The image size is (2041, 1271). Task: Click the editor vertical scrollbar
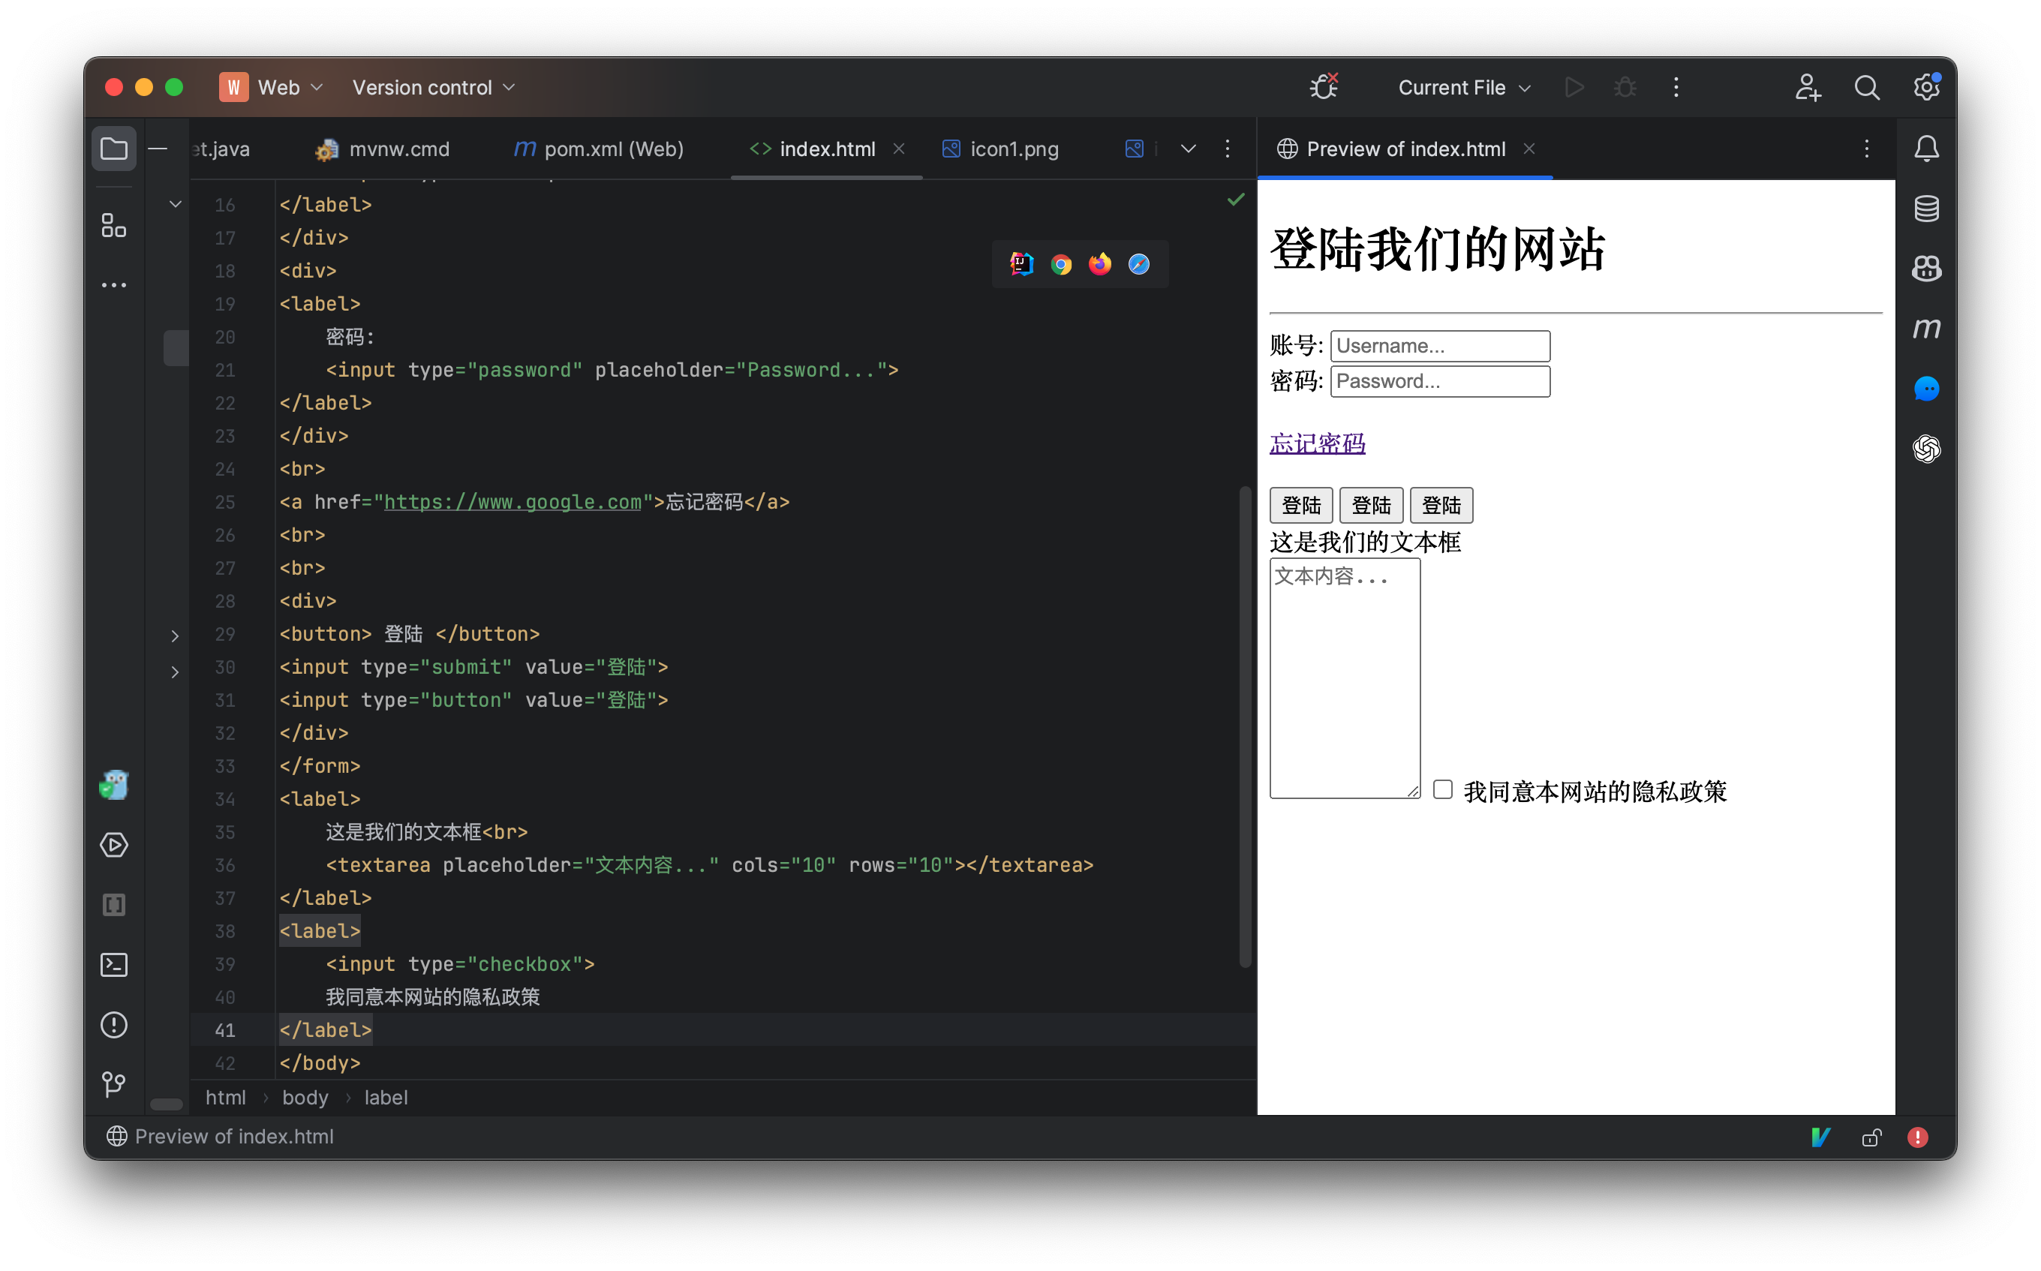[1245, 727]
